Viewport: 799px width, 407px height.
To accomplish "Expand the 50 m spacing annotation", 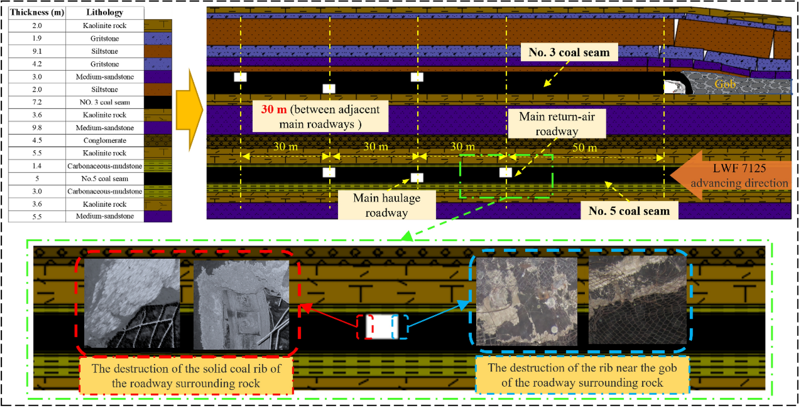I will tap(585, 148).
